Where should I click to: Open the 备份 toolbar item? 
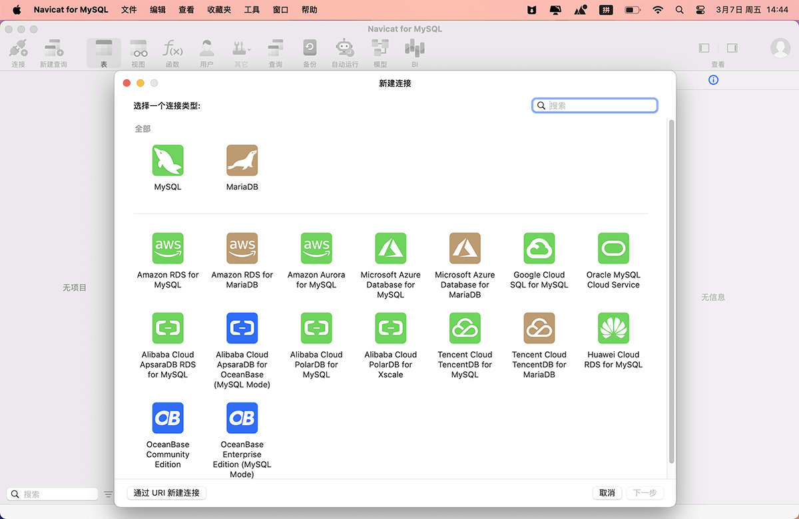[310, 53]
